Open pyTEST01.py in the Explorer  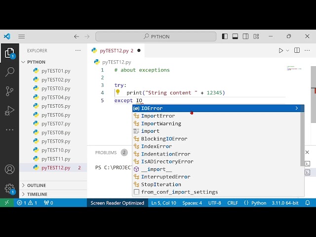click(x=53, y=71)
